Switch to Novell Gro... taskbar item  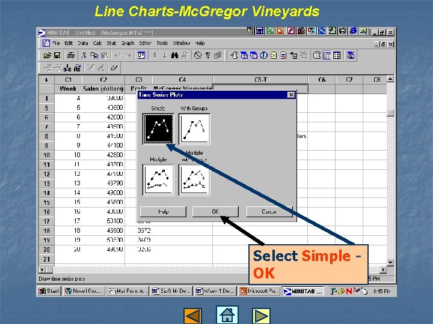pyautogui.click(x=84, y=291)
